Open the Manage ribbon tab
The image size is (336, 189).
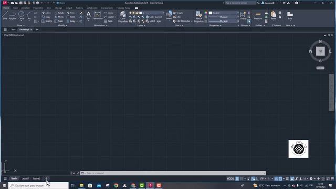coord(58,8)
